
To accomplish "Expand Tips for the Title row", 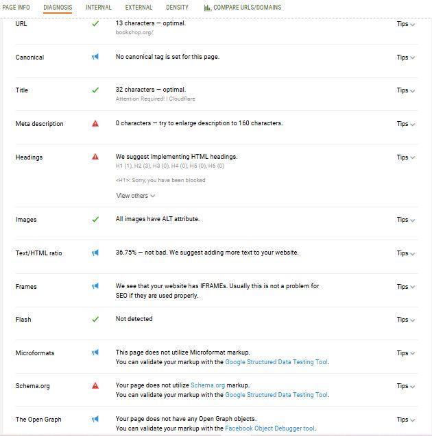I will (x=406, y=90).
